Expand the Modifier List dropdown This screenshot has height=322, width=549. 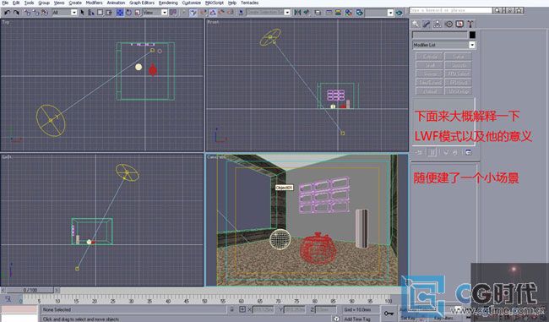[472, 45]
